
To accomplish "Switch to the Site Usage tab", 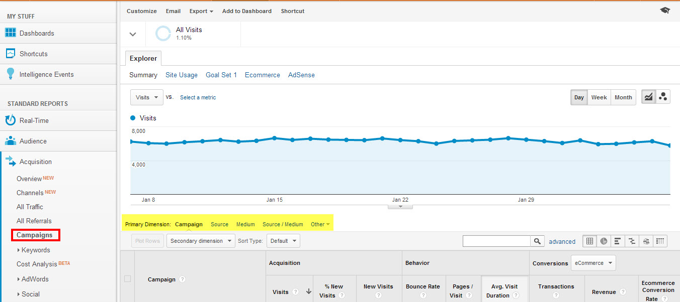I will point(182,75).
